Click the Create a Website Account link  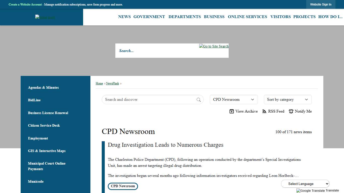[25, 5]
